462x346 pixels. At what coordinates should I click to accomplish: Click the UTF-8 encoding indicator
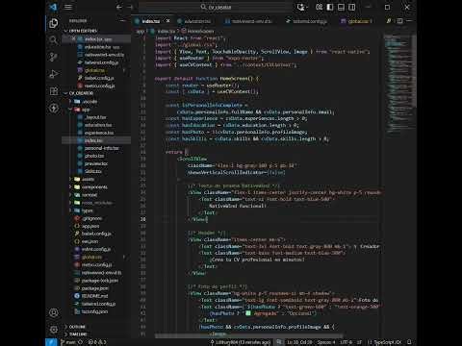(346, 342)
